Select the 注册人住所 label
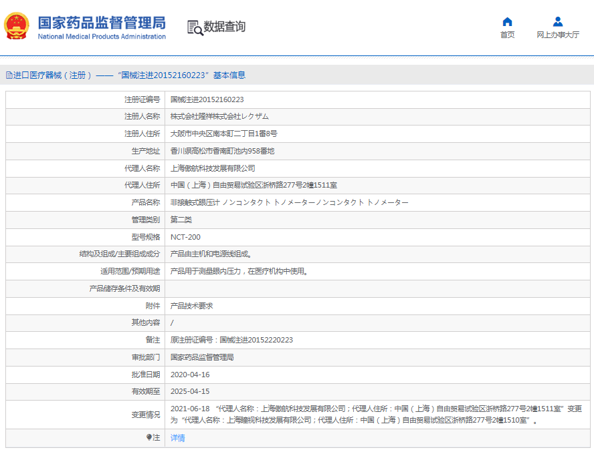 point(142,134)
